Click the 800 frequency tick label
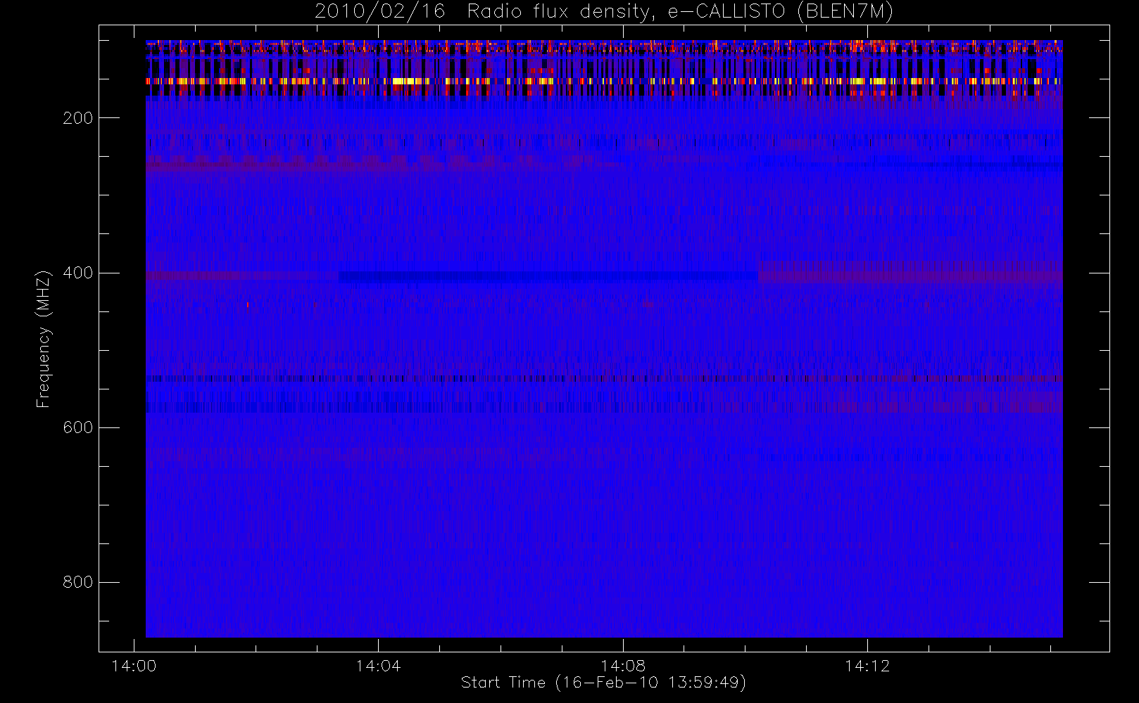The width and height of the screenshot is (1139, 703). pyautogui.click(x=77, y=582)
